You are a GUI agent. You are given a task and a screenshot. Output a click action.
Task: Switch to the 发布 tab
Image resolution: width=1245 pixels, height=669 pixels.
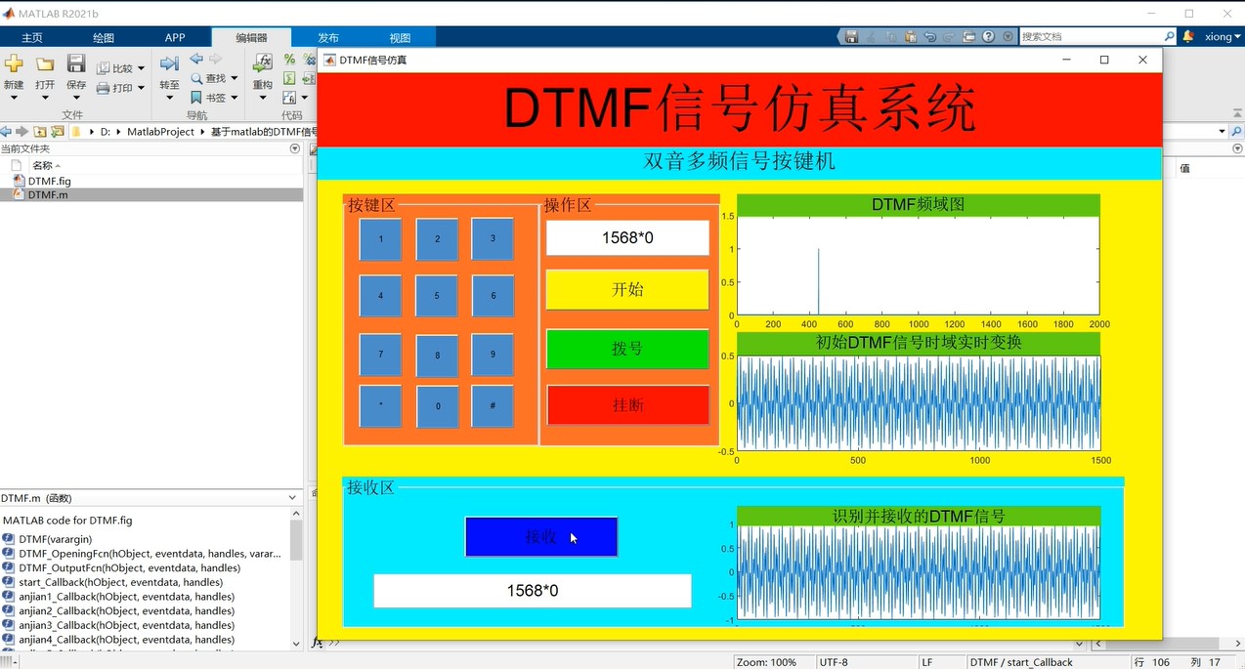tap(328, 37)
